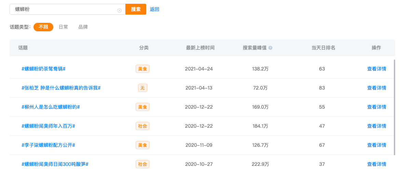Click the 无 category tag

click(143, 88)
